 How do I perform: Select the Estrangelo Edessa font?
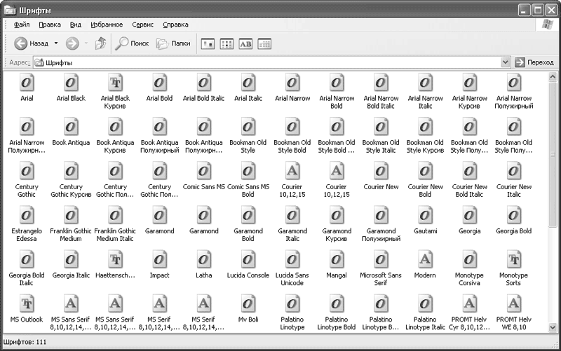[27, 224]
